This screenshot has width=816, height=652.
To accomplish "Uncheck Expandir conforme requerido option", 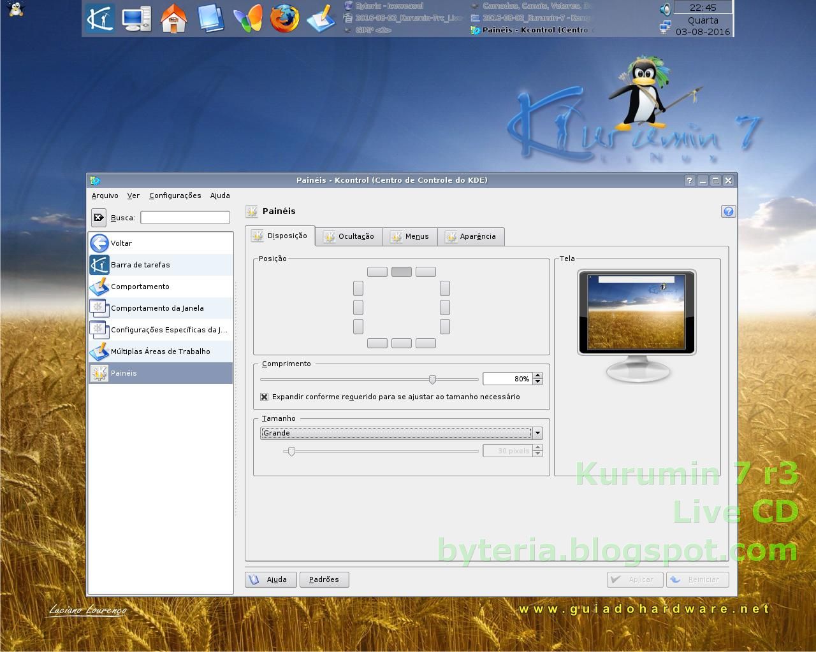I will pos(264,397).
